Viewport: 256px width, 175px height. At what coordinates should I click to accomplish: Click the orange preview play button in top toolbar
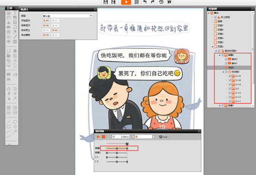126,2
